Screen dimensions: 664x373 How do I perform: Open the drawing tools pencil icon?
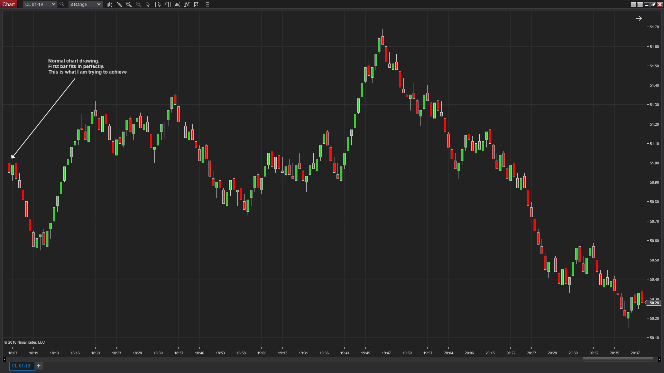click(x=119, y=4)
